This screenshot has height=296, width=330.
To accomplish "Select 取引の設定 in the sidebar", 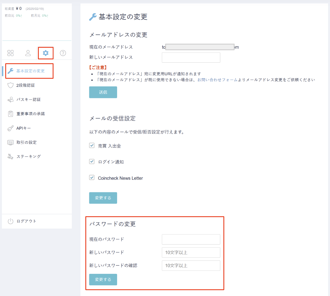I will [27, 143].
